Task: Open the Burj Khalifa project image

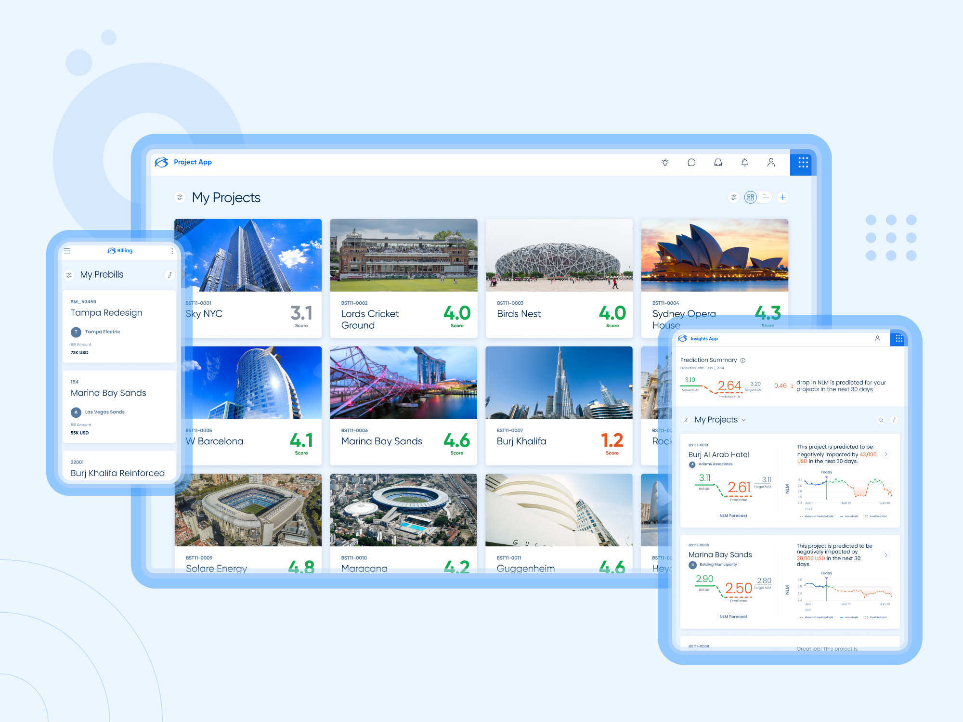Action: click(x=559, y=383)
